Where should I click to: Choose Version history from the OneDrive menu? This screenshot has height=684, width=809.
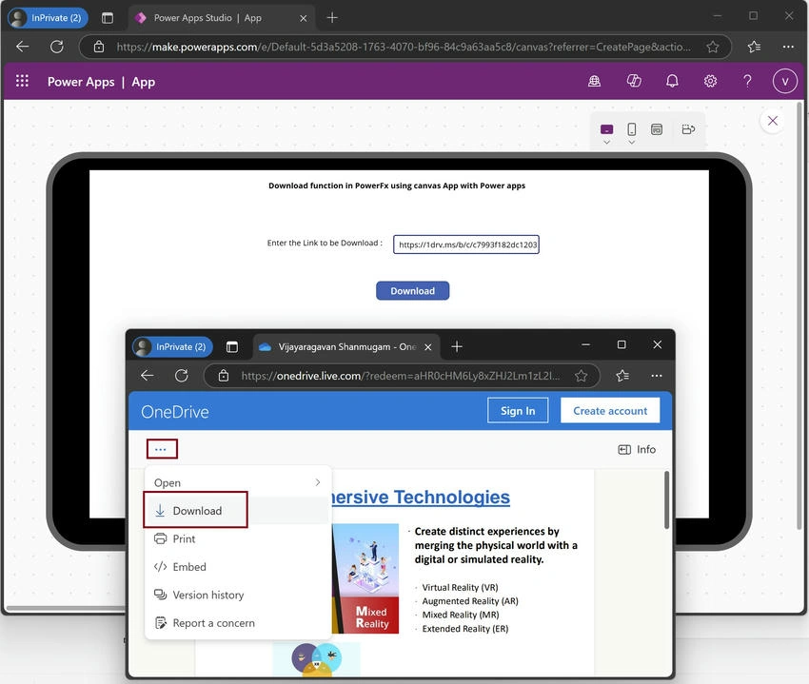[x=237, y=596]
